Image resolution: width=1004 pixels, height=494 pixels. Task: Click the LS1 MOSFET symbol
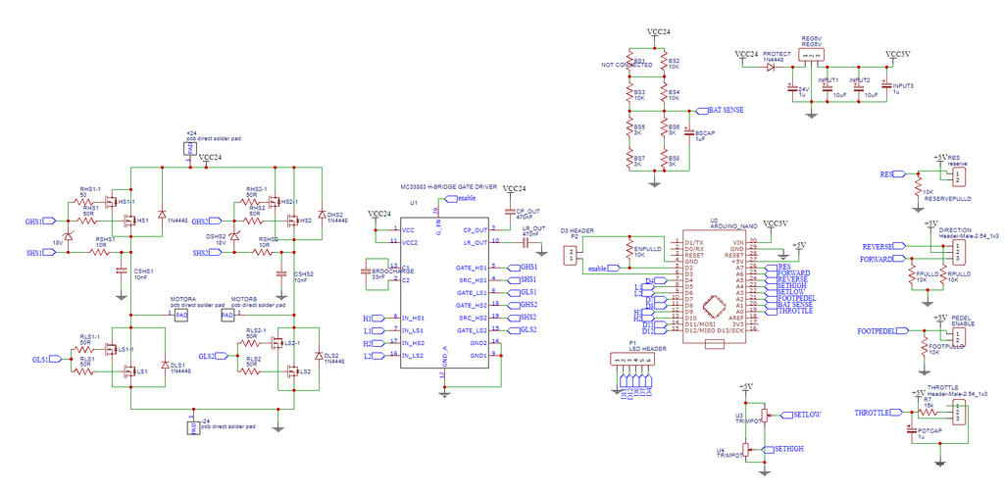tap(128, 371)
